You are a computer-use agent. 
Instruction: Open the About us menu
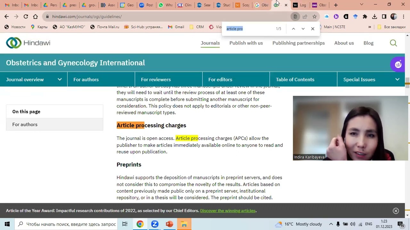point(344,43)
